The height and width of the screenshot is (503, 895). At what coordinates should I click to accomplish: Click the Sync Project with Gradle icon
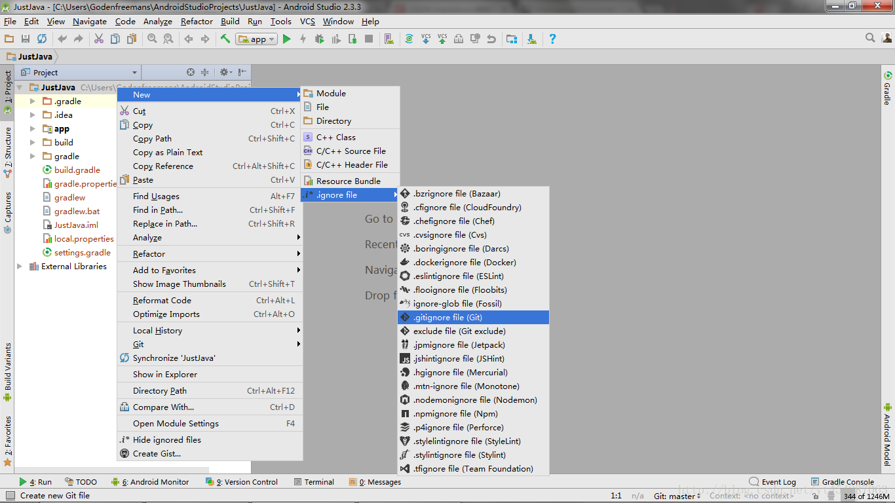point(409,39)
